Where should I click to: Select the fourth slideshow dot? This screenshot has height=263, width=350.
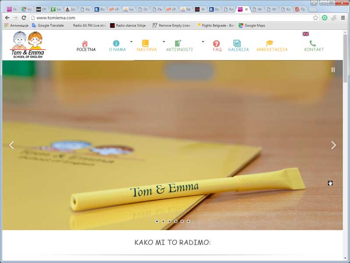click(x=176, y=221)
